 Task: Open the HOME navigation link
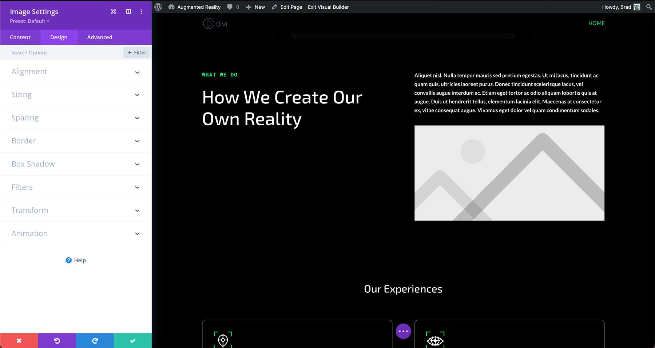[596, 23]
